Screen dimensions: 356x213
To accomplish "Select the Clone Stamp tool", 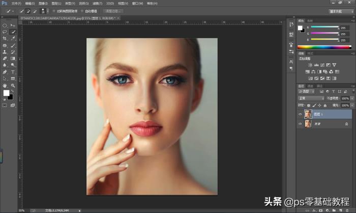I will click(5, 51).
